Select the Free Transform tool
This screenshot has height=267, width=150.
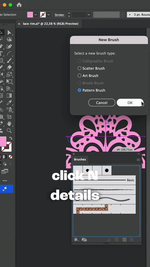coord(9,81)
